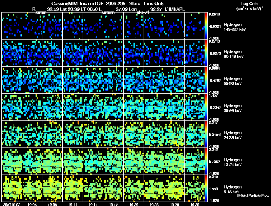271x206 pixels.
Task: Select the 'Hydrogen 55-90 keV' row label
Action: pos(233,81)
